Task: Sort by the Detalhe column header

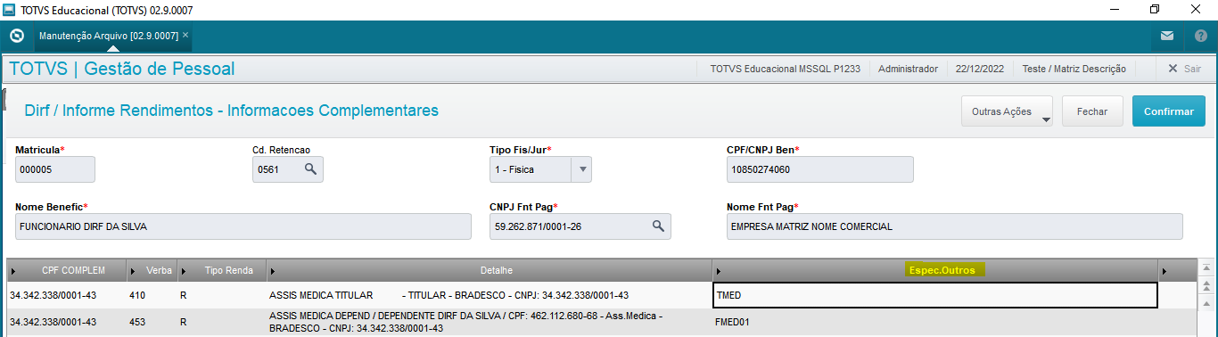Action: click(490, 270)
